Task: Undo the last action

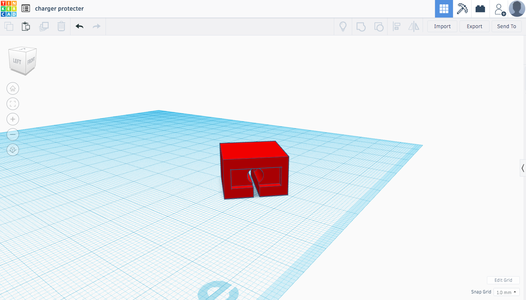Action: click(79, 26)
